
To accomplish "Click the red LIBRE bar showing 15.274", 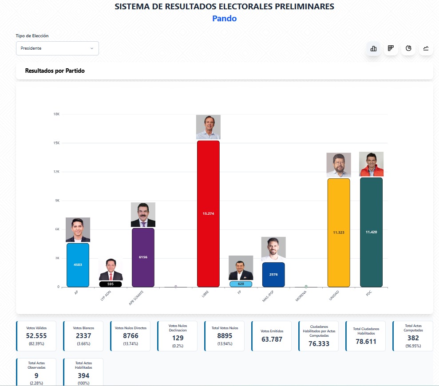I will point(208,213).
